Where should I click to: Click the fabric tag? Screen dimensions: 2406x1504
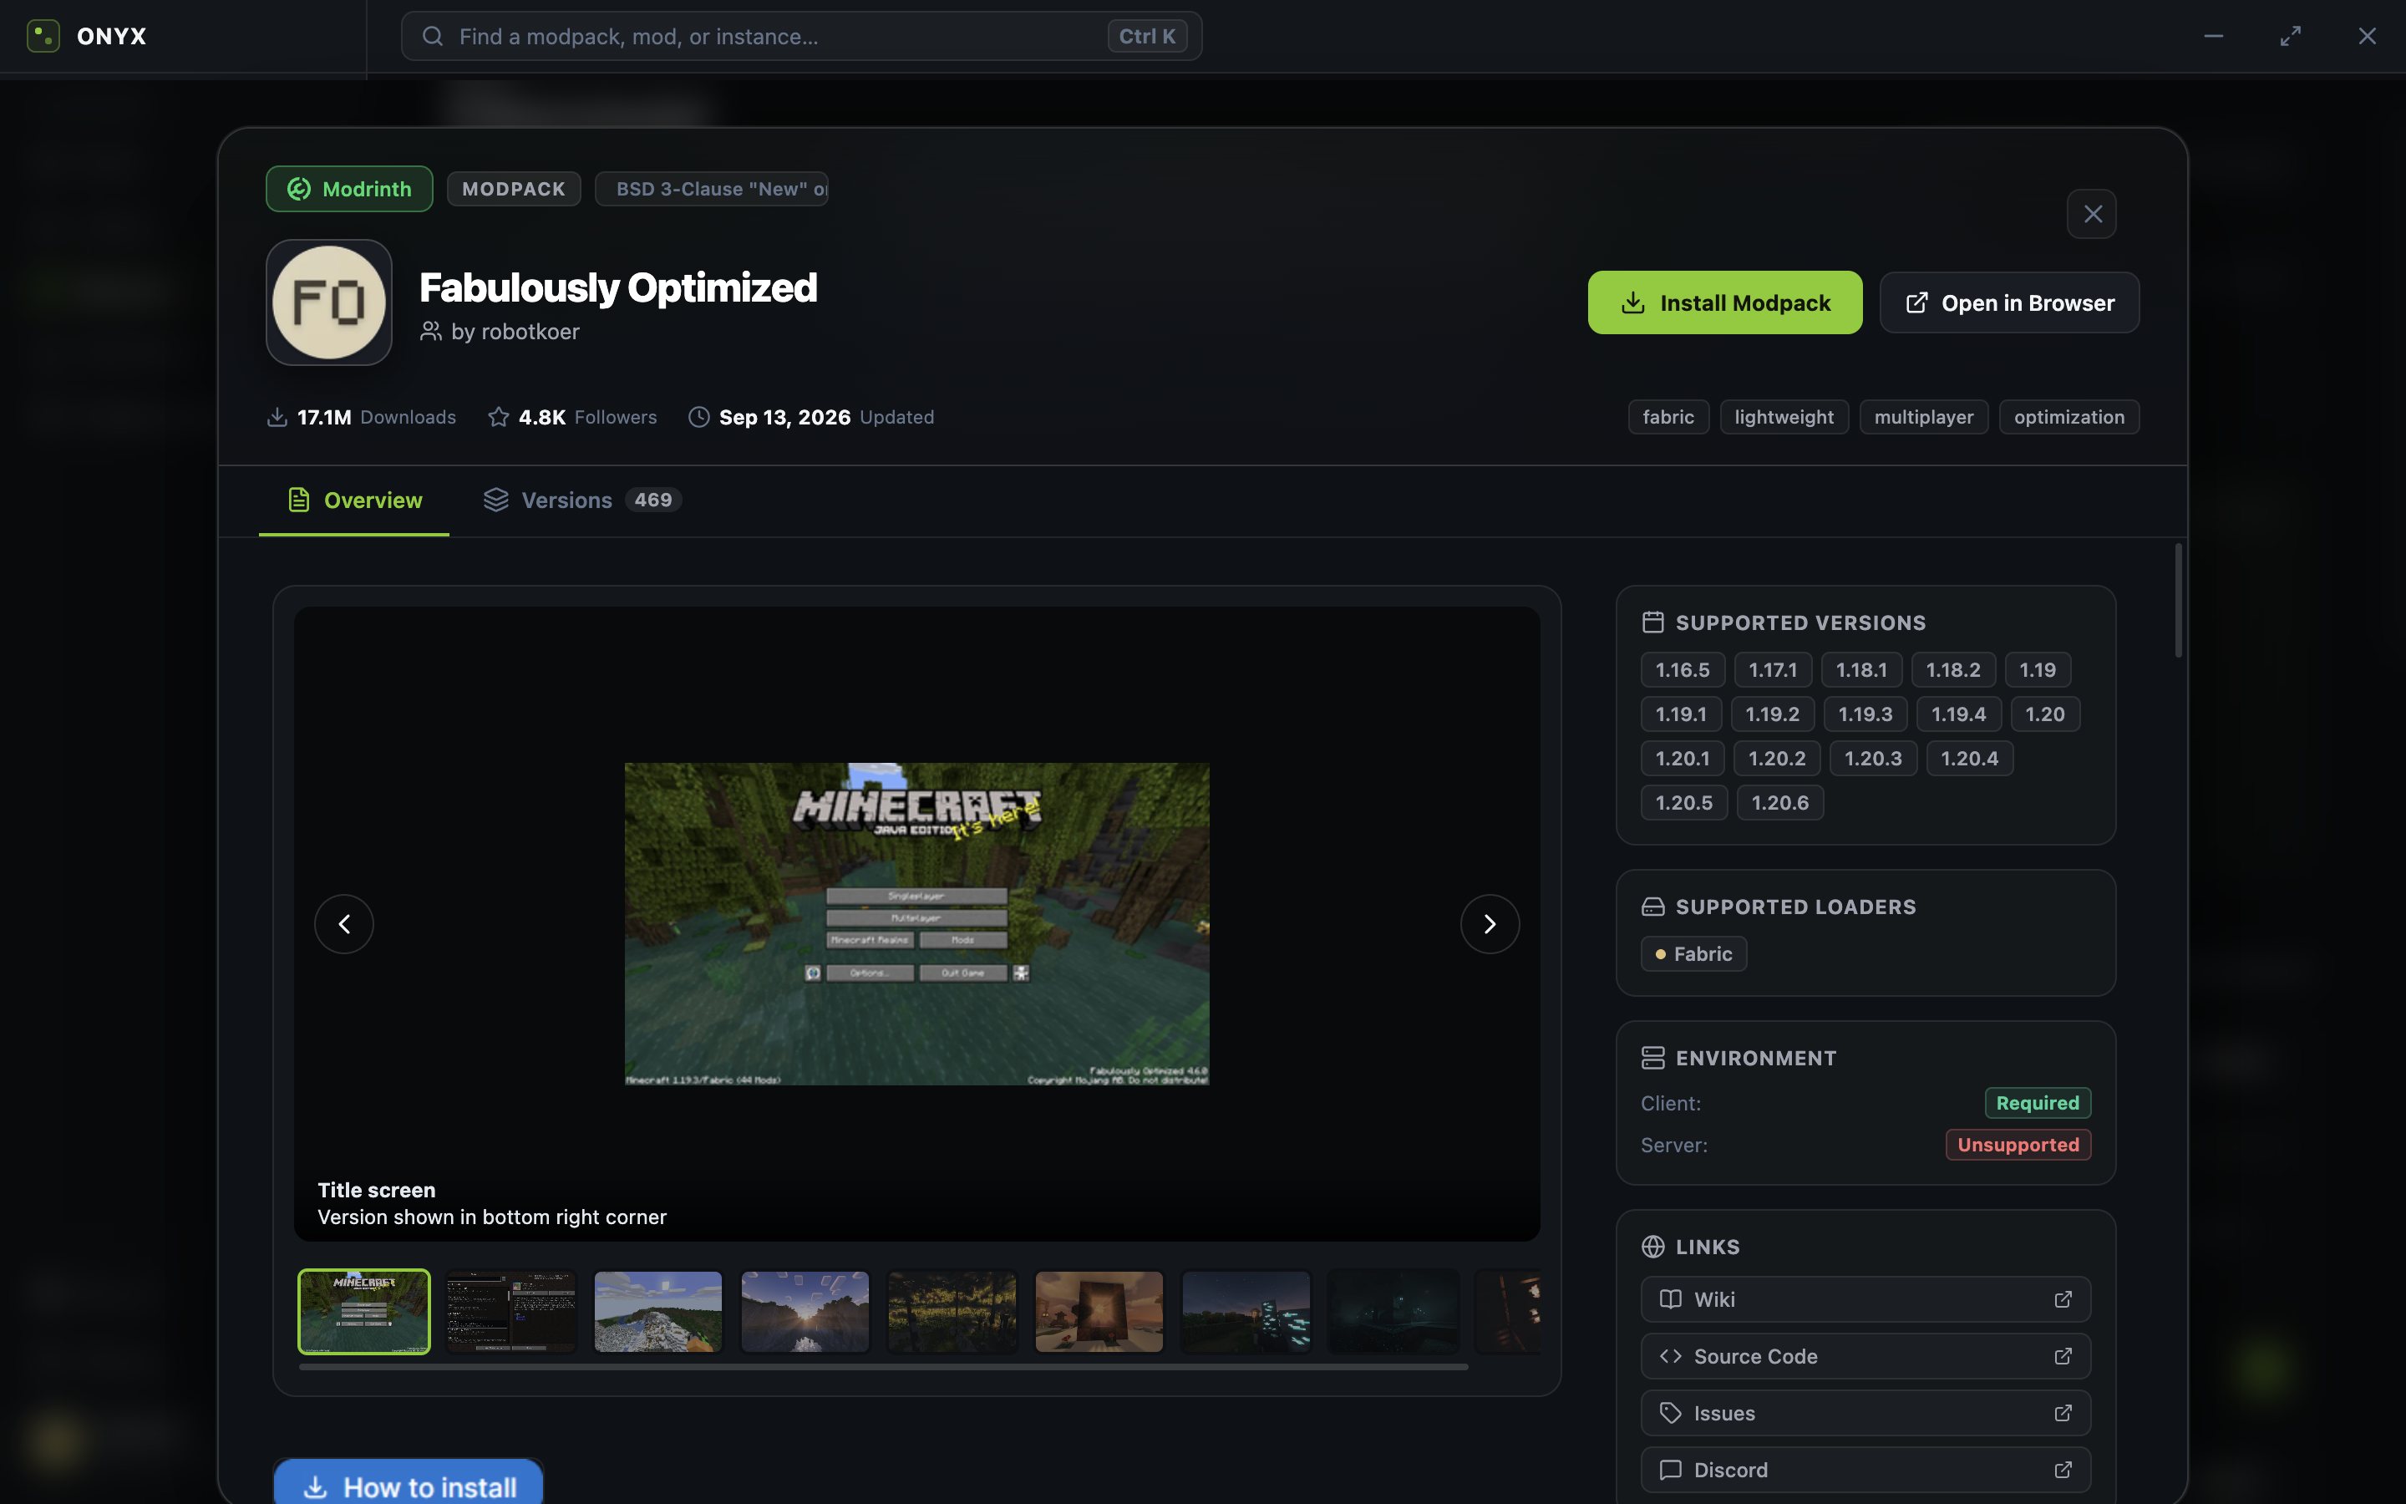[x=1668, y=417]
